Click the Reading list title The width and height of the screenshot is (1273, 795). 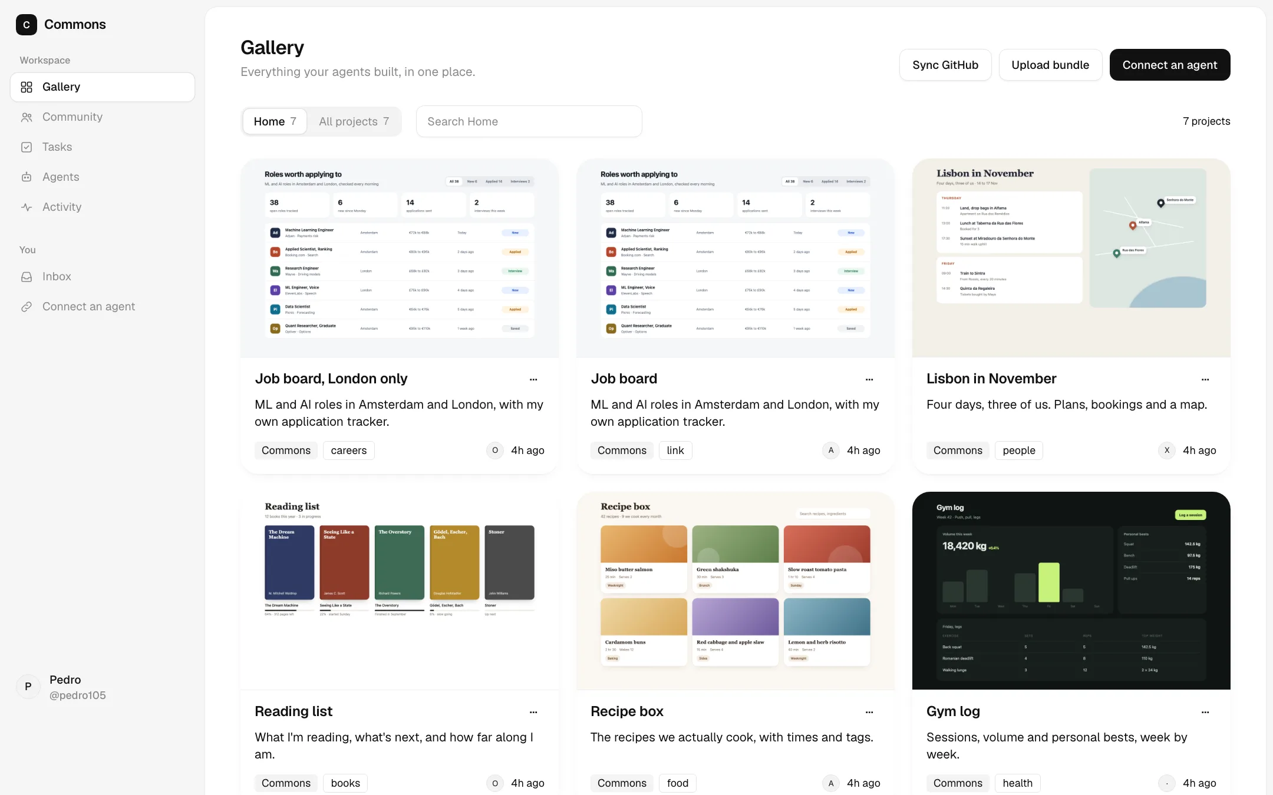293,711
